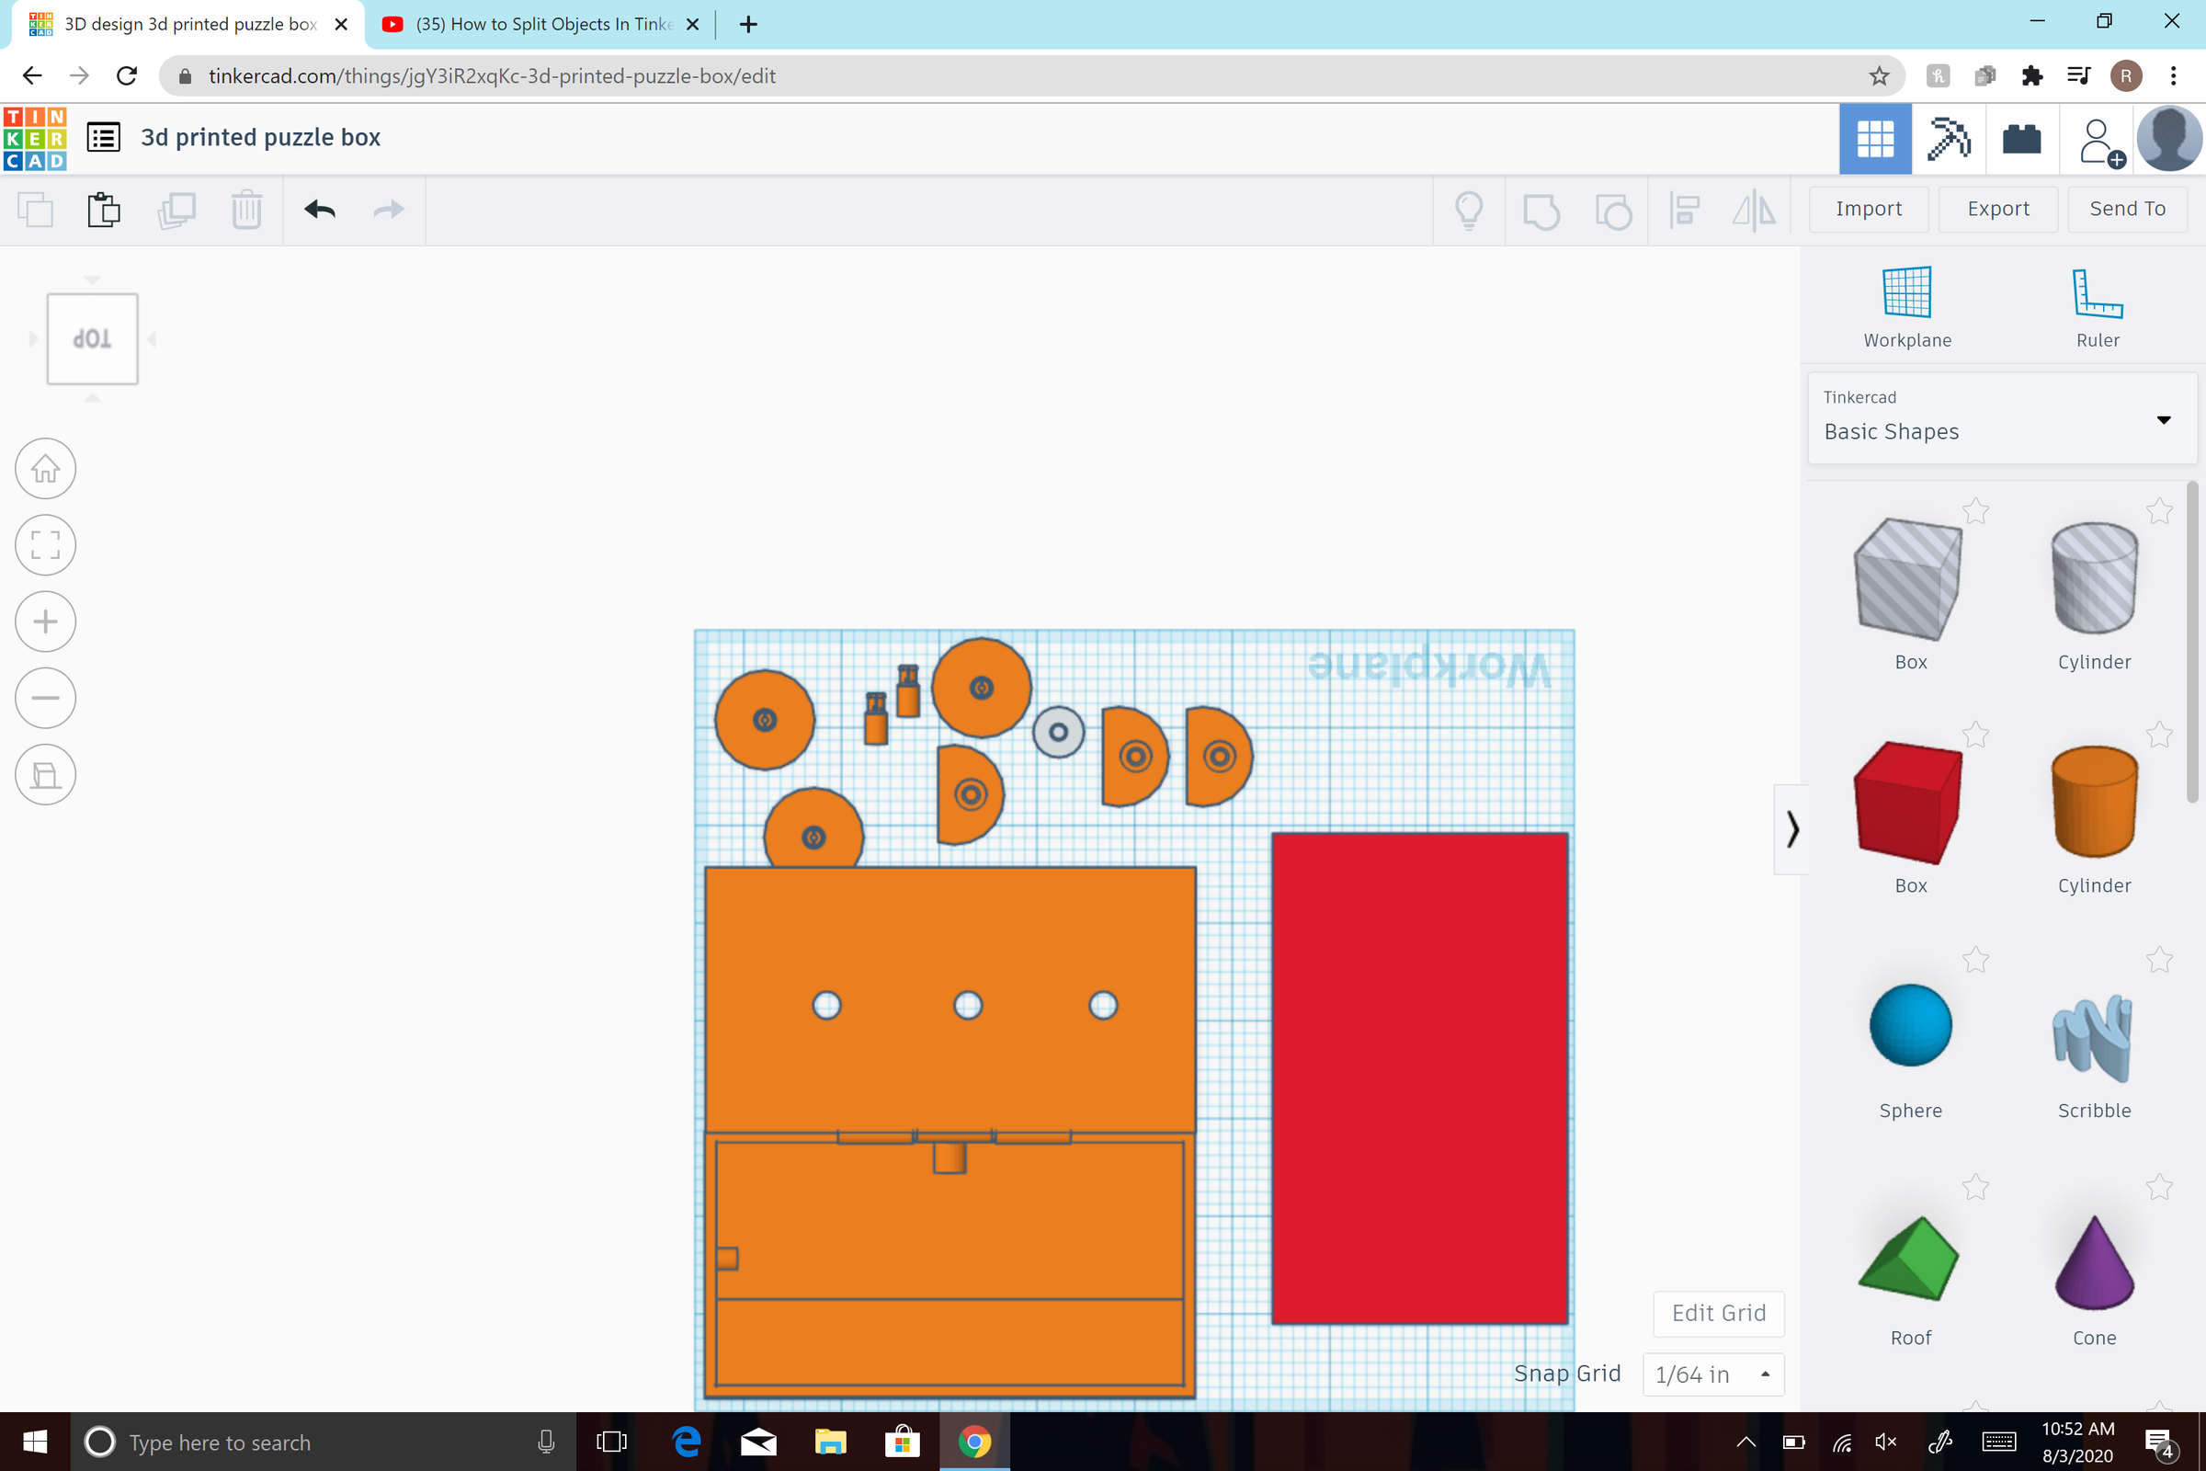The height and width of the screenshot is (1471, 2206).
Task: Open the Blocks mode icon
Action: point(1948,140)
